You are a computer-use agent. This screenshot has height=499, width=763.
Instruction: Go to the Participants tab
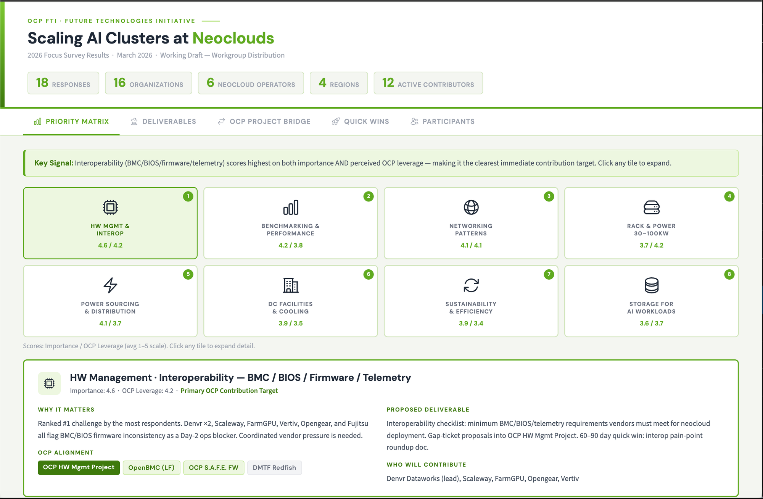click(443, 121)
